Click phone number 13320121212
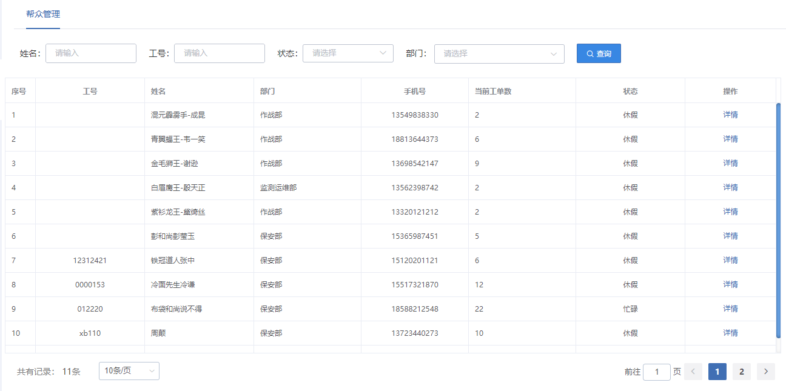Image resolution: width=786 pixels, height=391 pixels. (415, 212)
